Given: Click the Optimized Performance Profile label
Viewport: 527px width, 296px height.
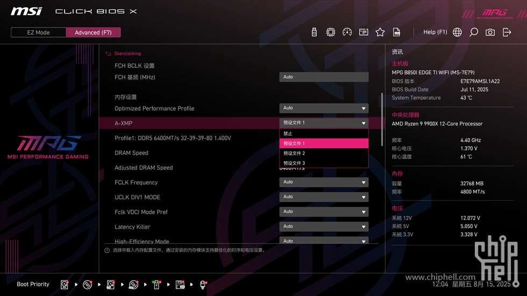Looking at the screenshot, I should tap(154, 109).
